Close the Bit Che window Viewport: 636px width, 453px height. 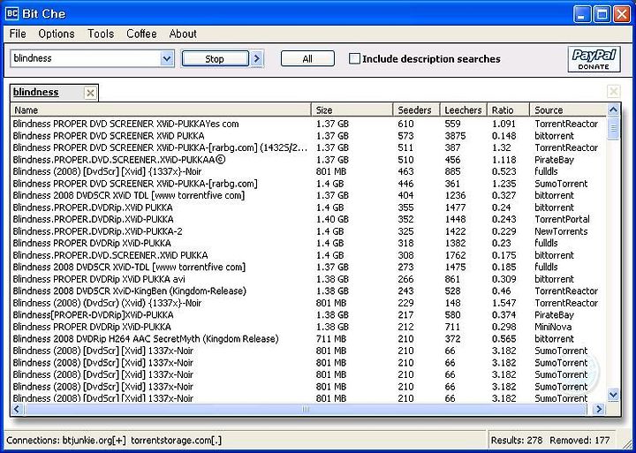(x=622, y=15)
